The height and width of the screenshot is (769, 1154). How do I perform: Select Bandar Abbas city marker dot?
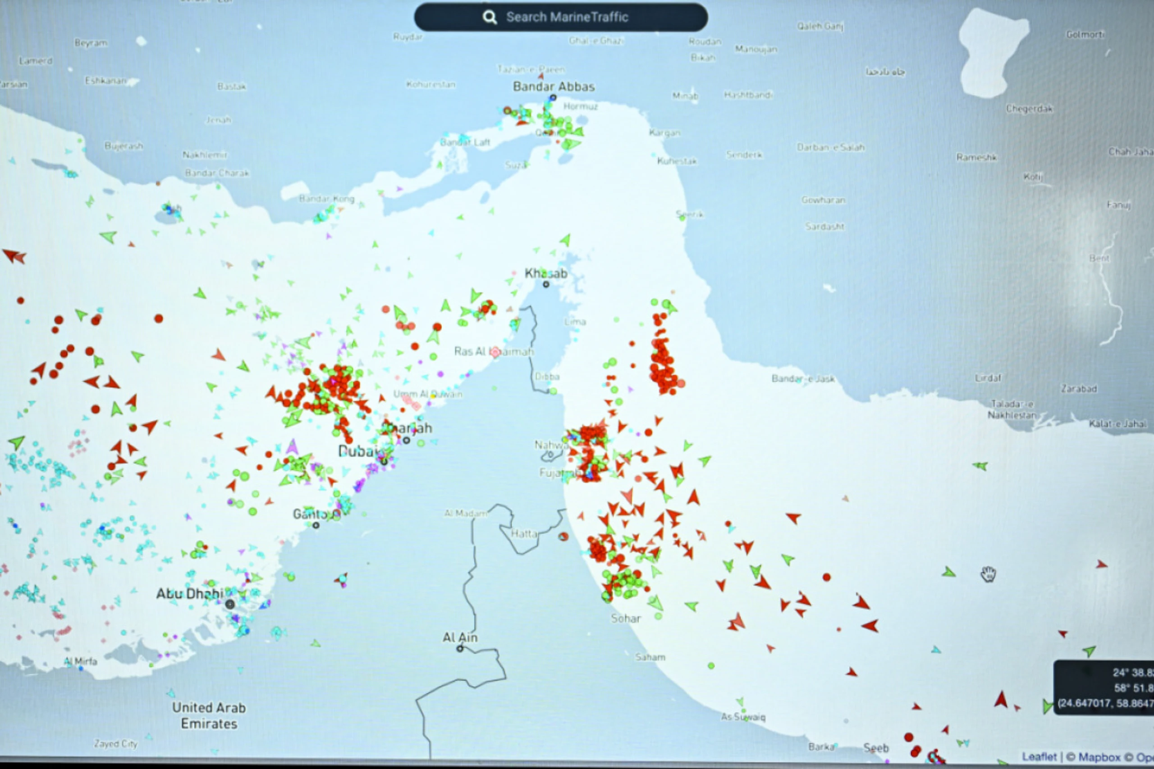(553, 98)
